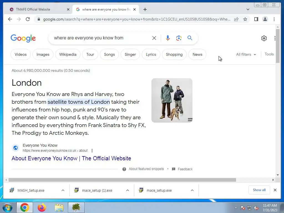Open Chrome's three-dot menu
Image resolution: width=284 pixels, height=213 pixels.
tap(274, 19)
